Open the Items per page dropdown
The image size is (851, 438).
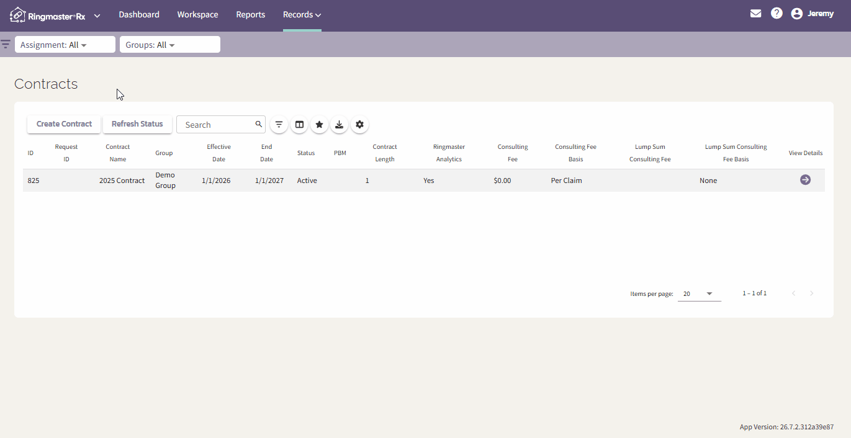(x=699, y=293)
